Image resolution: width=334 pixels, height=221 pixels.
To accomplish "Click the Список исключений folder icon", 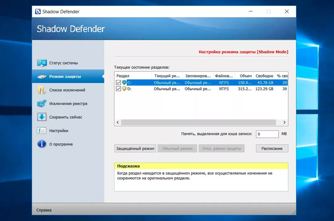I will 41,90.
